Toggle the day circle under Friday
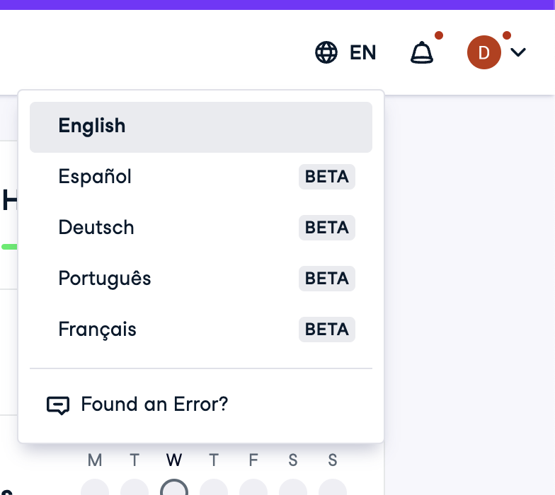This screenshot has height=495, width=555. click(253, 489)
